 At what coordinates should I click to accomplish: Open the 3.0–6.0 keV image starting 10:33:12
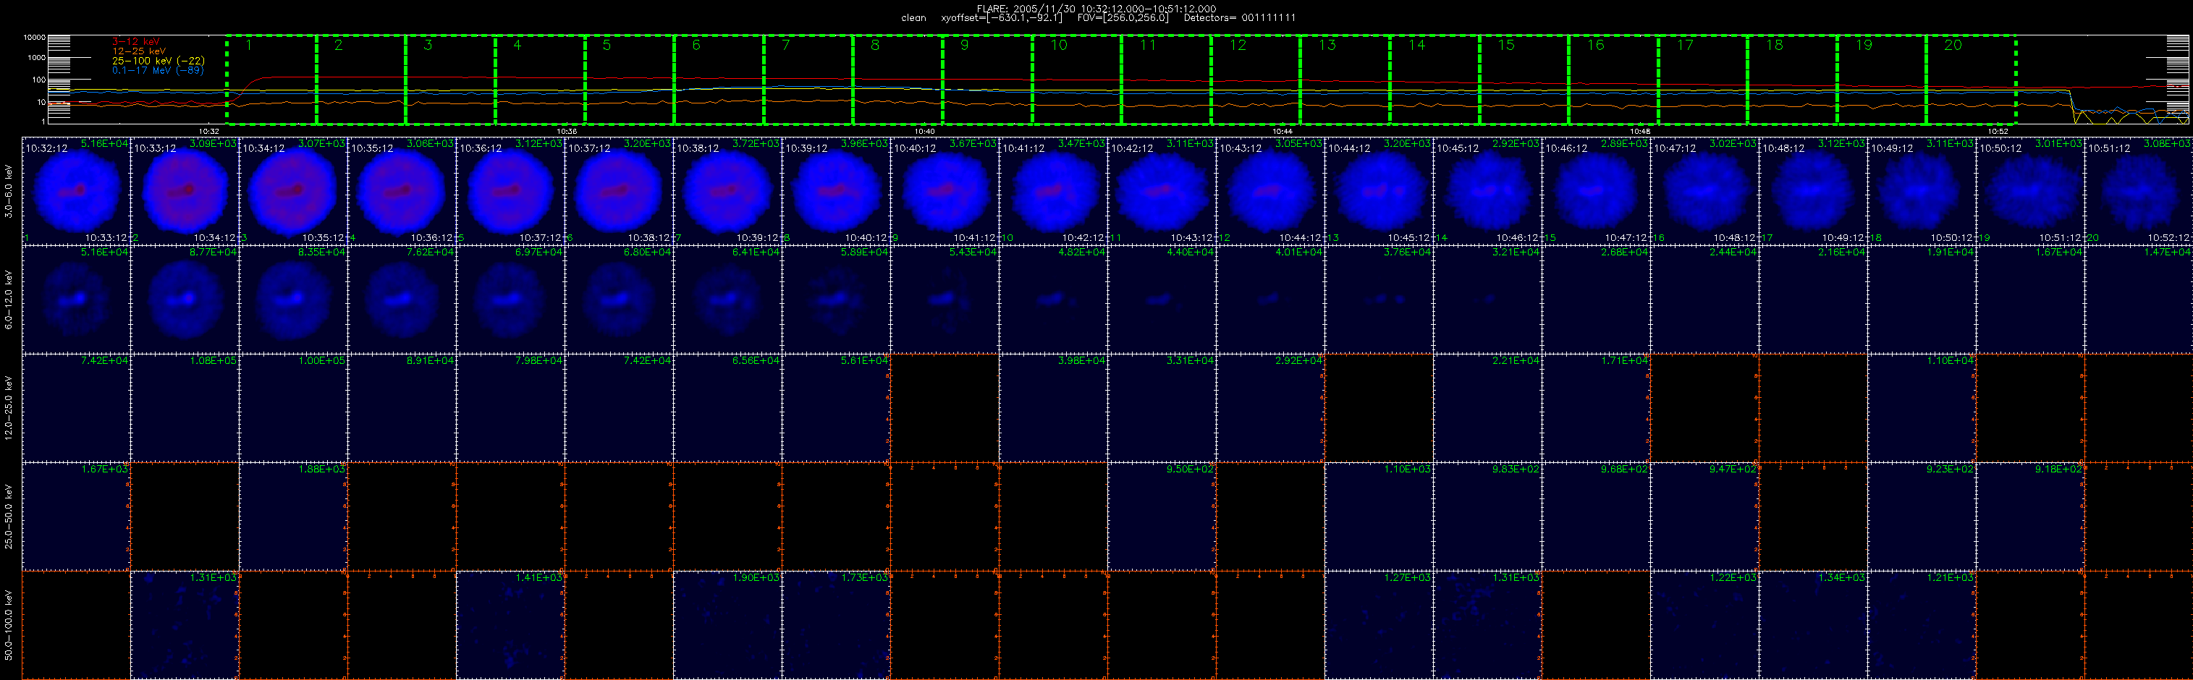click(x=185, y=191)
